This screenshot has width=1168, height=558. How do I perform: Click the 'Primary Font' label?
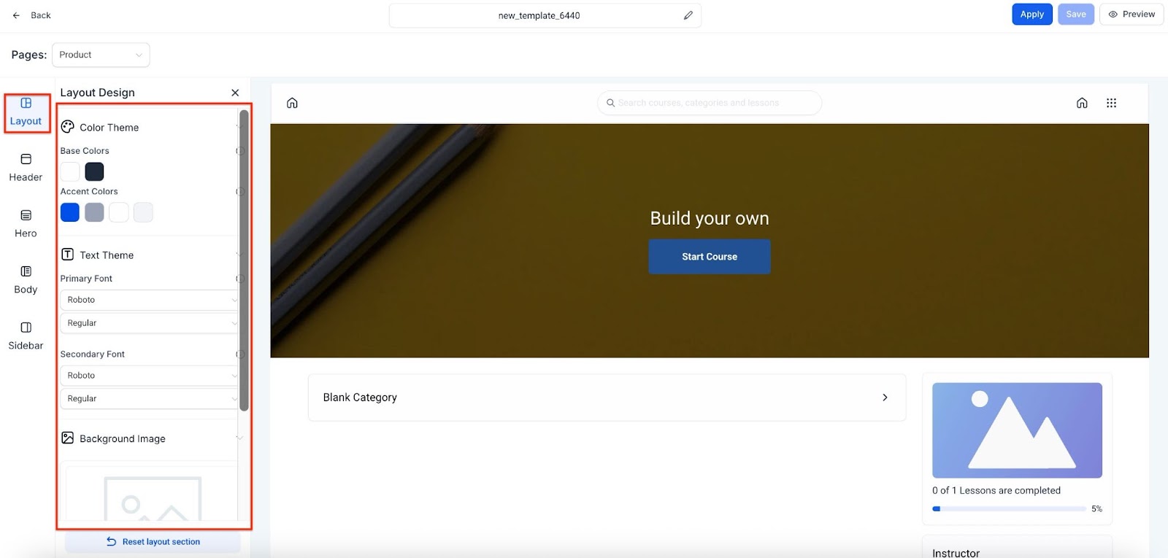pyautogui.click(x=86, y=279)
